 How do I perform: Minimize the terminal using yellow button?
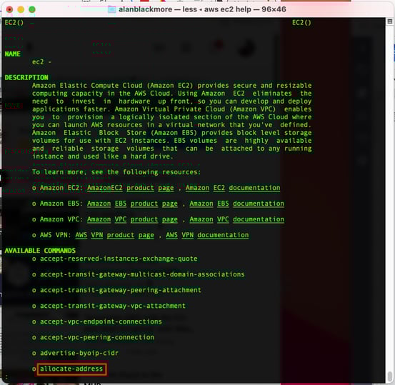pos(21,9)
